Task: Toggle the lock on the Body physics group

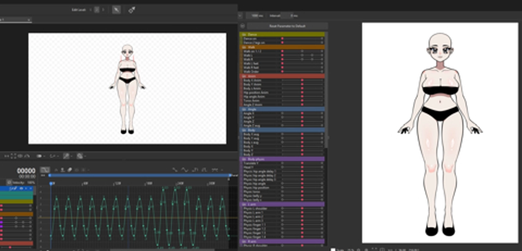Action: point(244,159)
